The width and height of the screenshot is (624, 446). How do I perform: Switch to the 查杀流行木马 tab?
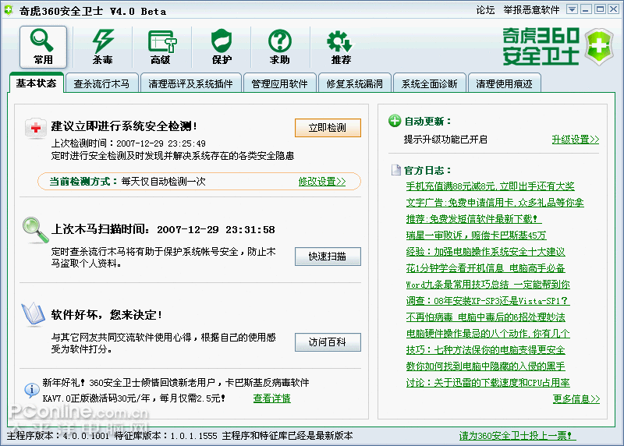coord(102,83)
